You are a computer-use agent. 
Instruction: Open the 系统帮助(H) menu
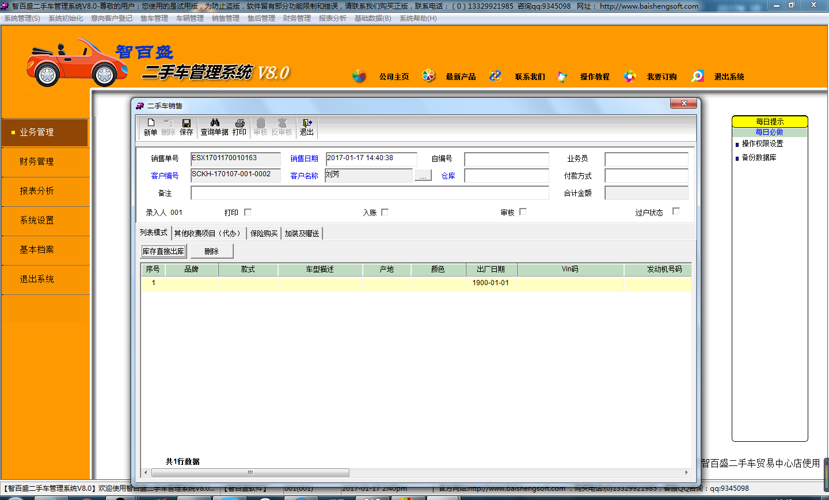[419, 18]
